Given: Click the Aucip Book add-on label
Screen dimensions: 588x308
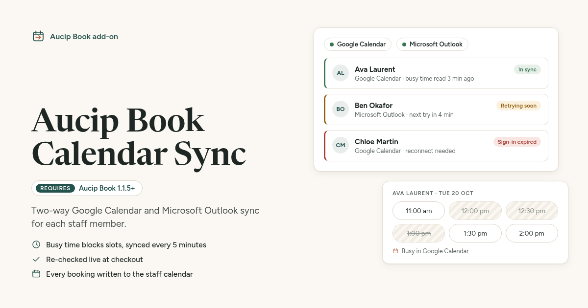Looking at the screenshot, I should click(x=84, y=36).
